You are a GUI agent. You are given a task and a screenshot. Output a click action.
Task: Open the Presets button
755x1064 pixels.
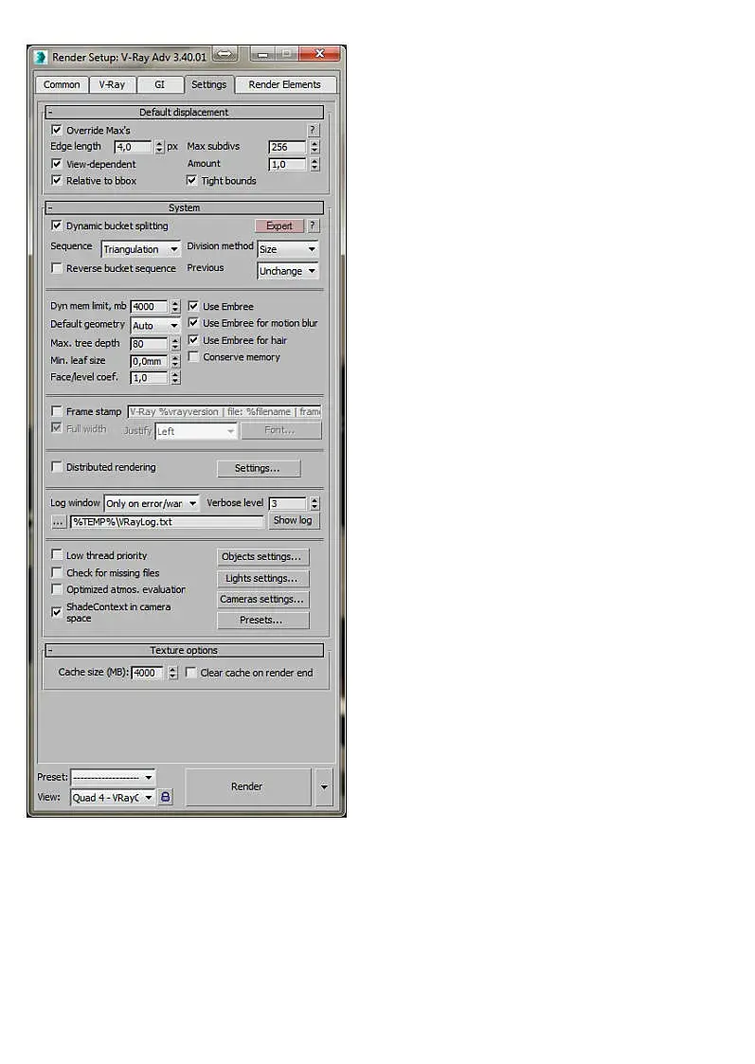coord(263,621)
